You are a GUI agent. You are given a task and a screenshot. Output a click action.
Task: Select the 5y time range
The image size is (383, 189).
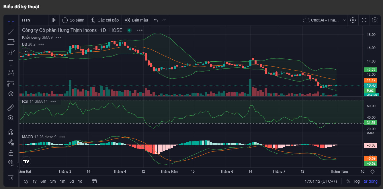(x=26, y=181)
